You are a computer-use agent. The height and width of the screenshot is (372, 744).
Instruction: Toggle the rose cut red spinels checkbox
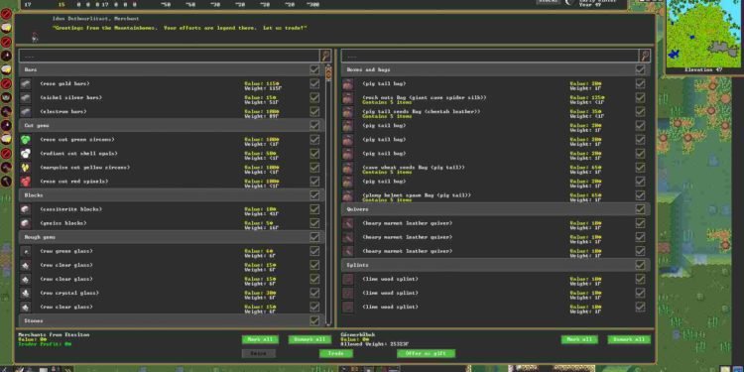314,182
